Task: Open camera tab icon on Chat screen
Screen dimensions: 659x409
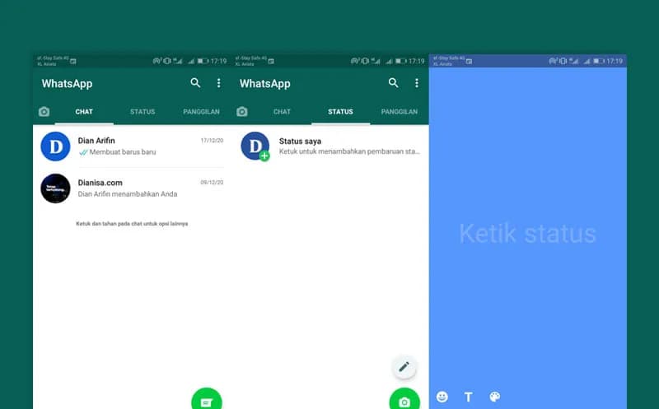Action: pos(44,112)
